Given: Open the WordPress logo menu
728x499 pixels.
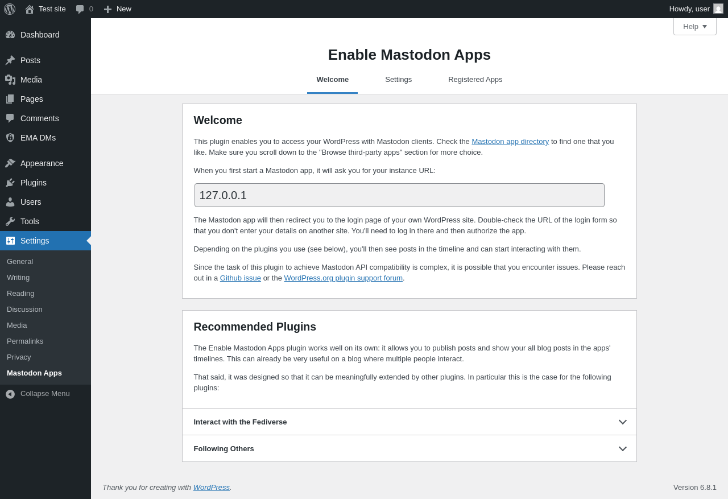Looking at the screenshot, I should coord(10,9).
